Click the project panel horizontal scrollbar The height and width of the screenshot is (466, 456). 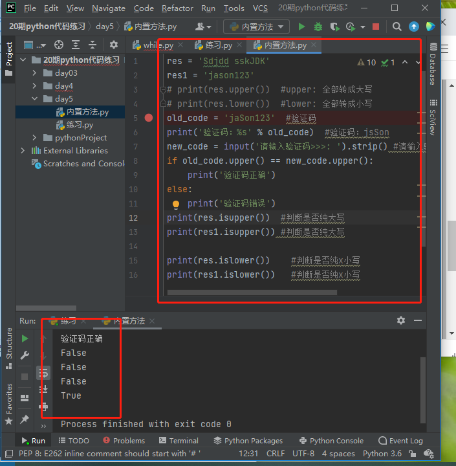click(46, 307)
